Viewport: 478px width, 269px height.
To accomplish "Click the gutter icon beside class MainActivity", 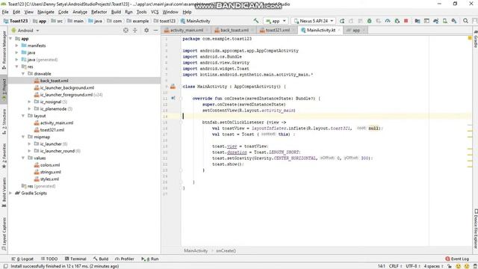I will point(173,87).
